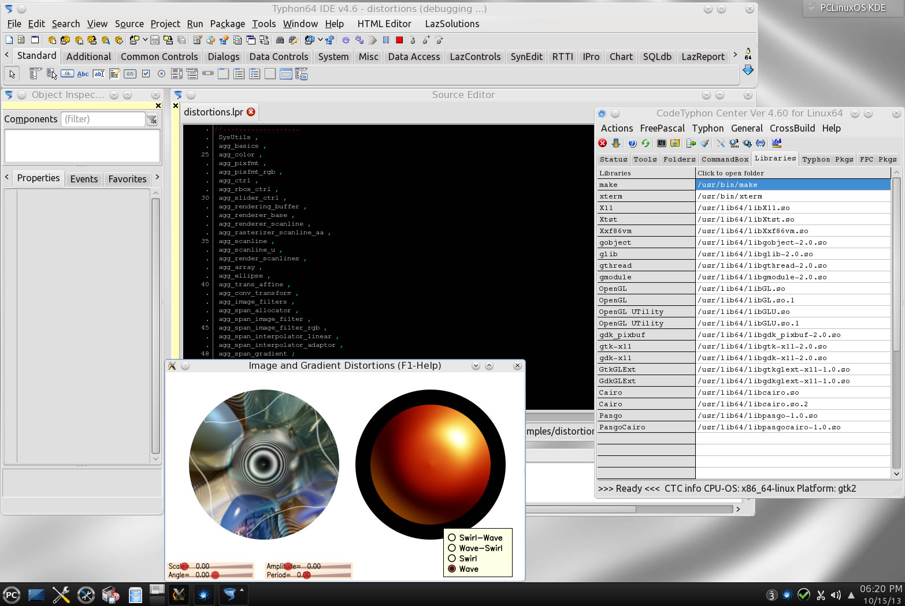
Task: Select the TListBox component icon
Action: pos(177,73)
